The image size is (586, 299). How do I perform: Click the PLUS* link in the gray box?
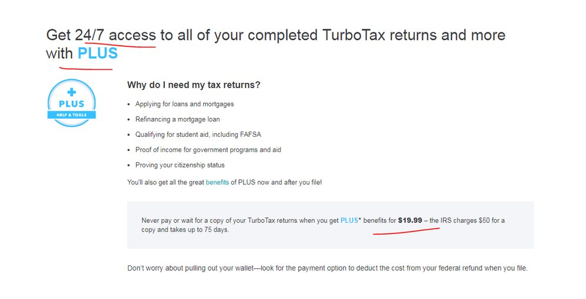pyautogui.click(x=350, y=221)
